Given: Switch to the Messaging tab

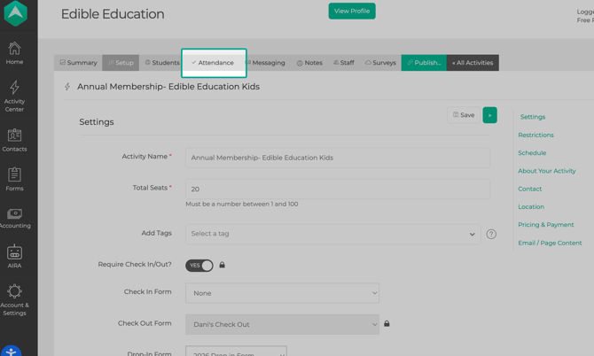Looking at the screenshot, I should click(x=266, y=63).
